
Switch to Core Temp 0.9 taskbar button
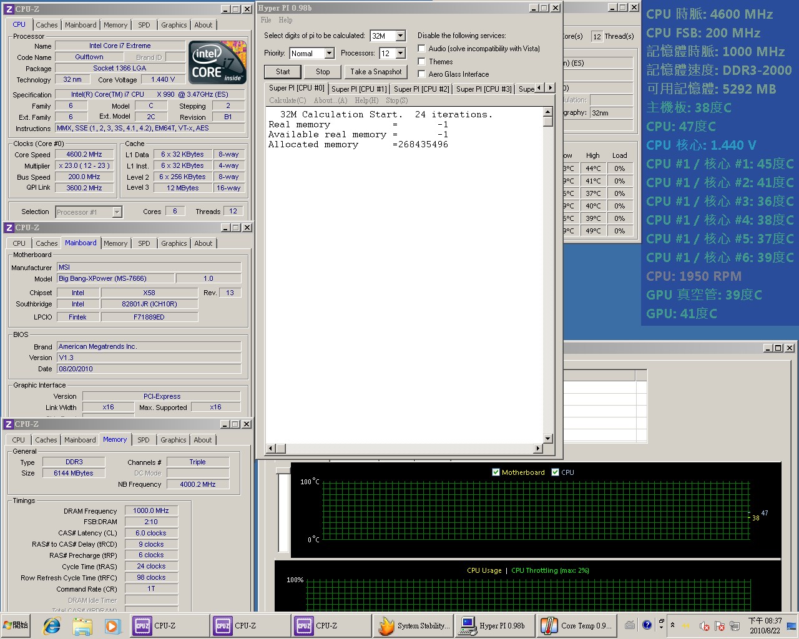(577, 625)
